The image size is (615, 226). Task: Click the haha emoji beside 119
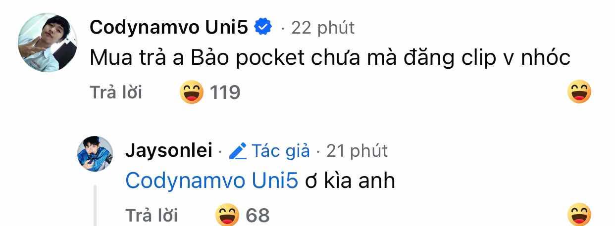[x=192, y=92]
